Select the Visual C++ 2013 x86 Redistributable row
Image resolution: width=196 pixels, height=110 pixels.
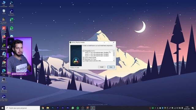(x=97, y=54)
